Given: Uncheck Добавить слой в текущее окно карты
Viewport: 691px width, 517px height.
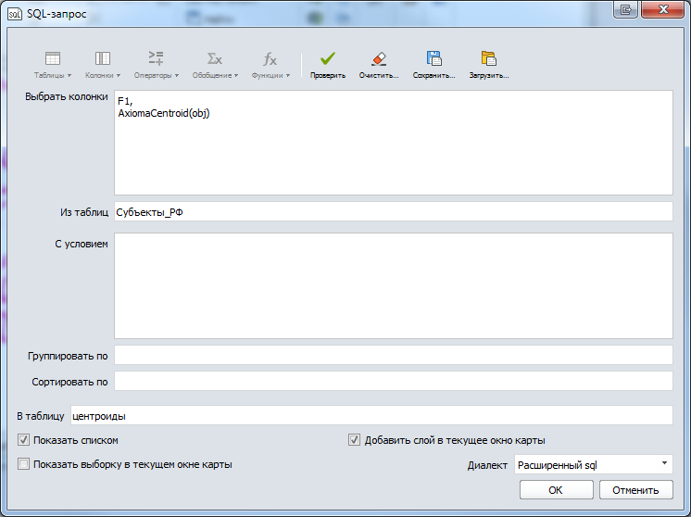Looking at the screenshot, I should point(354,440).
